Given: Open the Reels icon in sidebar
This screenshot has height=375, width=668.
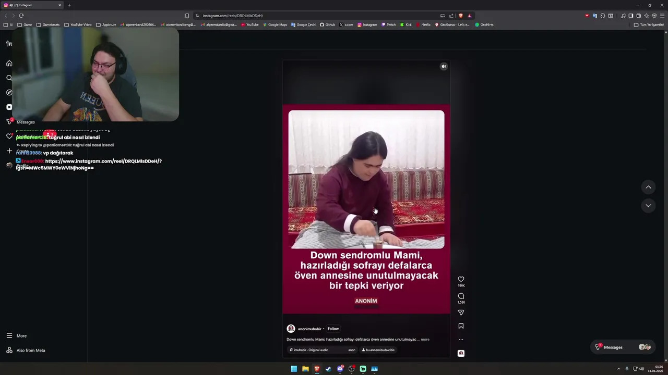Looking at the screenshot, I should (x=9, y=107).
